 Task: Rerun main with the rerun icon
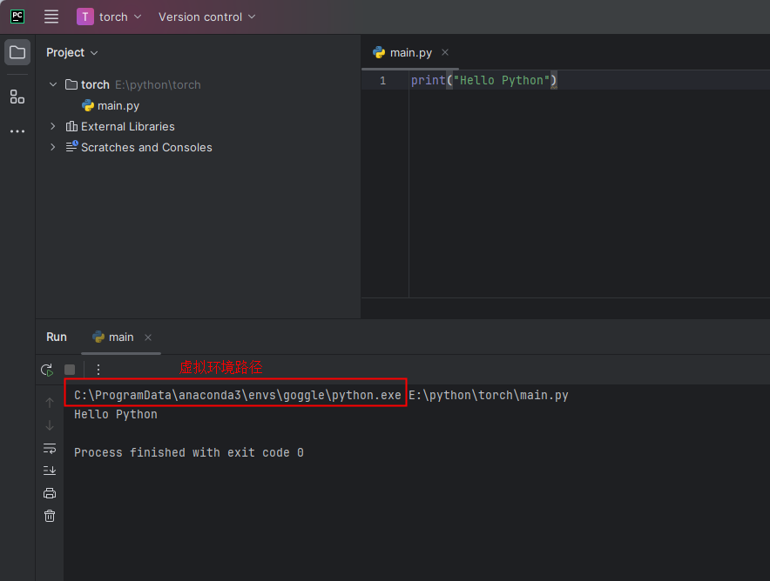pyautogui.click(x=47, y=370)
